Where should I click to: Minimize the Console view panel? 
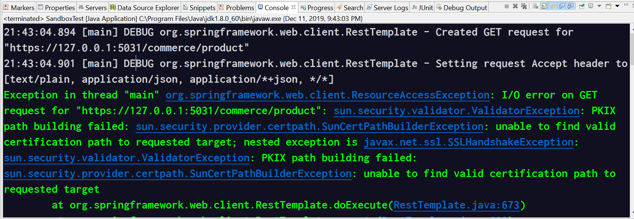(626, 5)
